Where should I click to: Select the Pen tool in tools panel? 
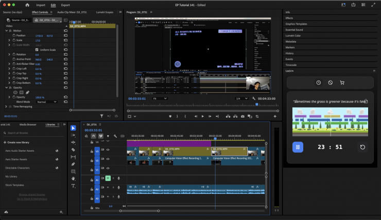73,164
